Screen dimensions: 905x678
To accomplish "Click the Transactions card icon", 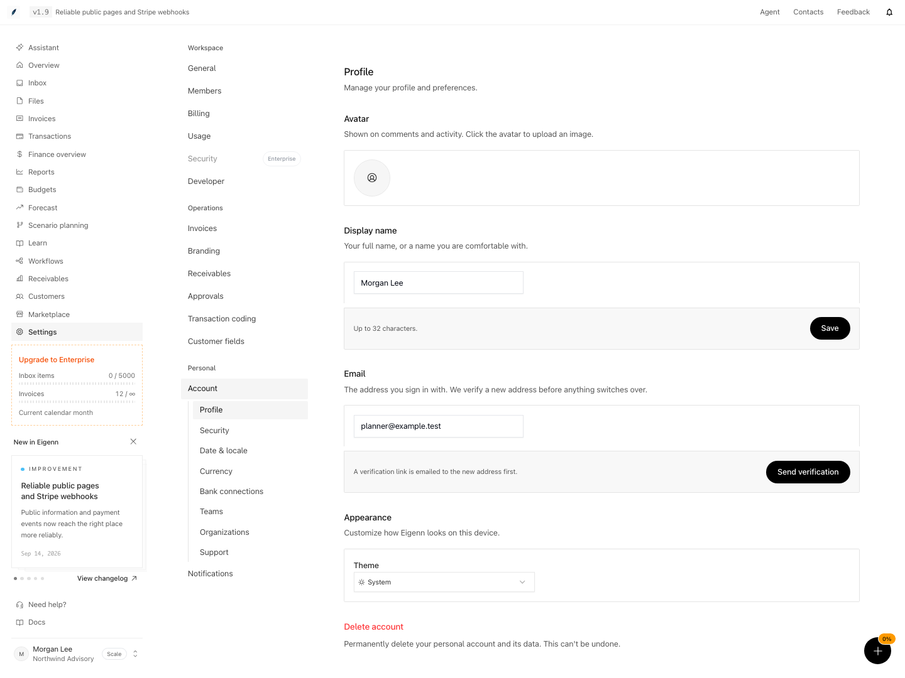I will [x=19, y=136].
